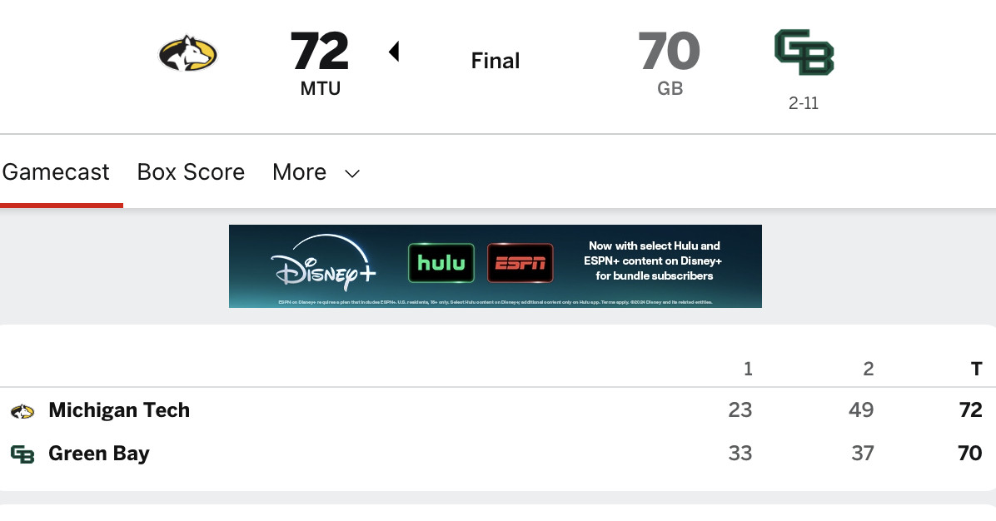Open the Box Score tab
The width and height of the screenshot is (996, 521).
pyautogui.click(x=191, y=172)
